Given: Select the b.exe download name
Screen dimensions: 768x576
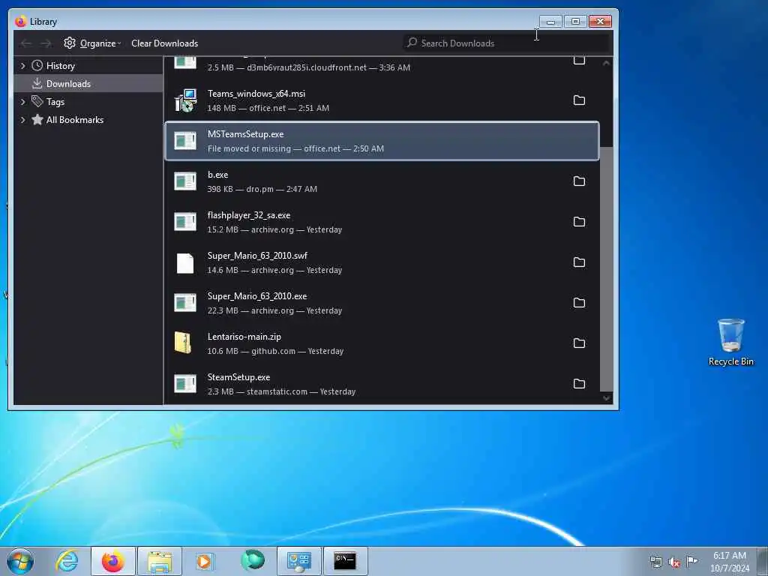Looking at the screenshot, I should pos(218,175).
